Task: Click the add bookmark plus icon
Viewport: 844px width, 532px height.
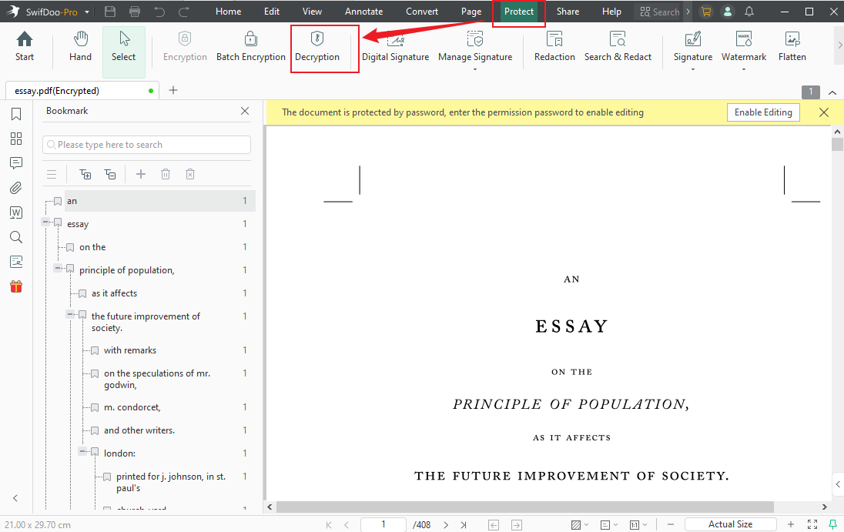Action: click(141, 175)
